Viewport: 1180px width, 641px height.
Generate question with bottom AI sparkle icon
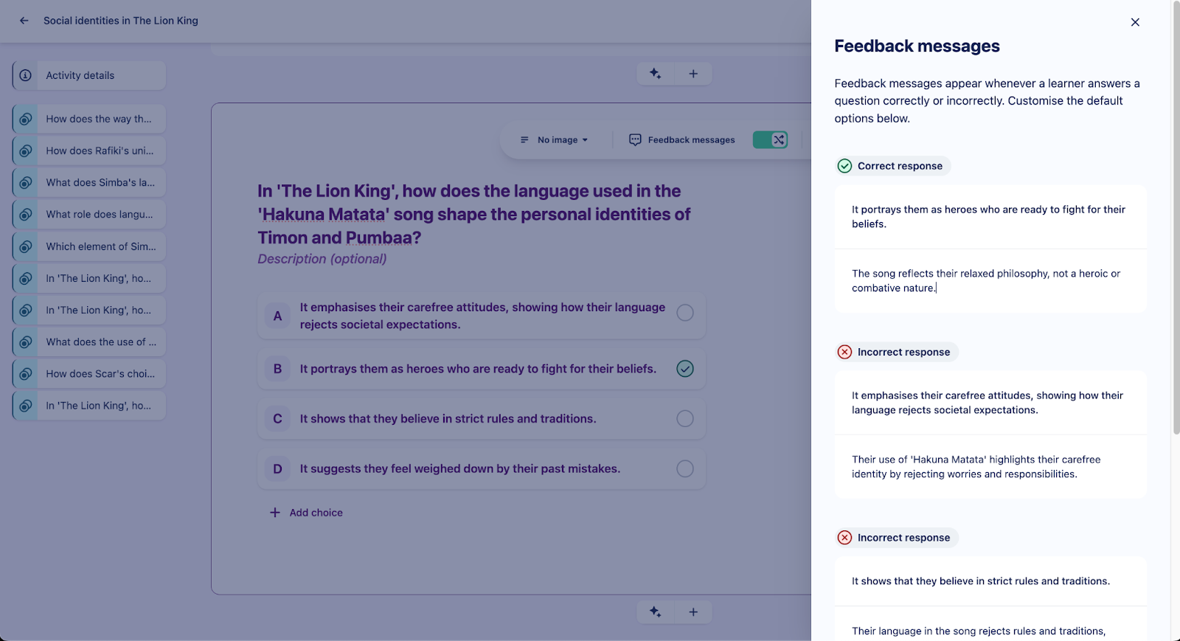click(x=656, y=611)
